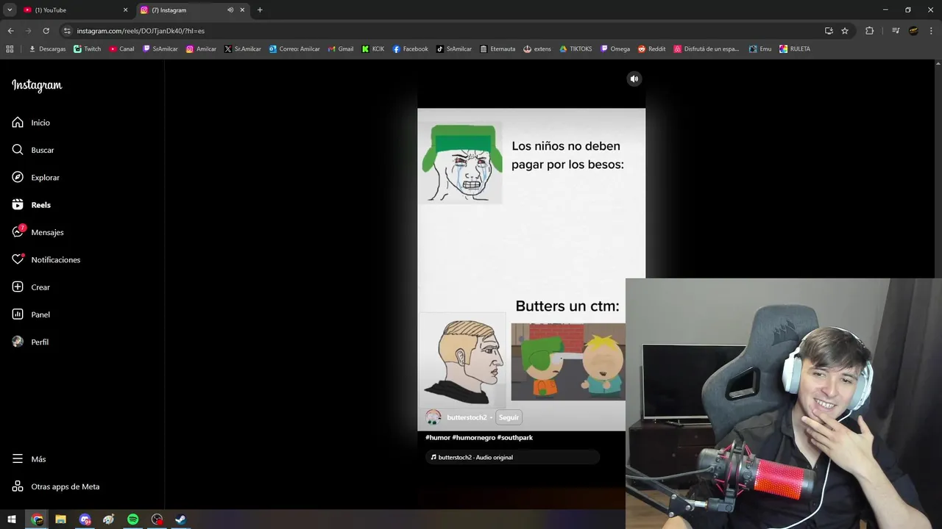
Task: Open the Panel dashboard icon
Action: click(18, 314)
